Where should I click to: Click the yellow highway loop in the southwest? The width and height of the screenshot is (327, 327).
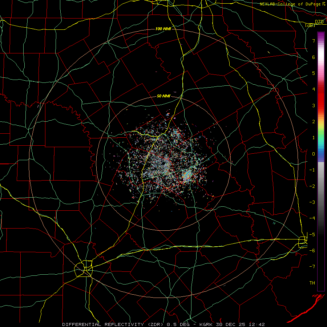point(84,269)
